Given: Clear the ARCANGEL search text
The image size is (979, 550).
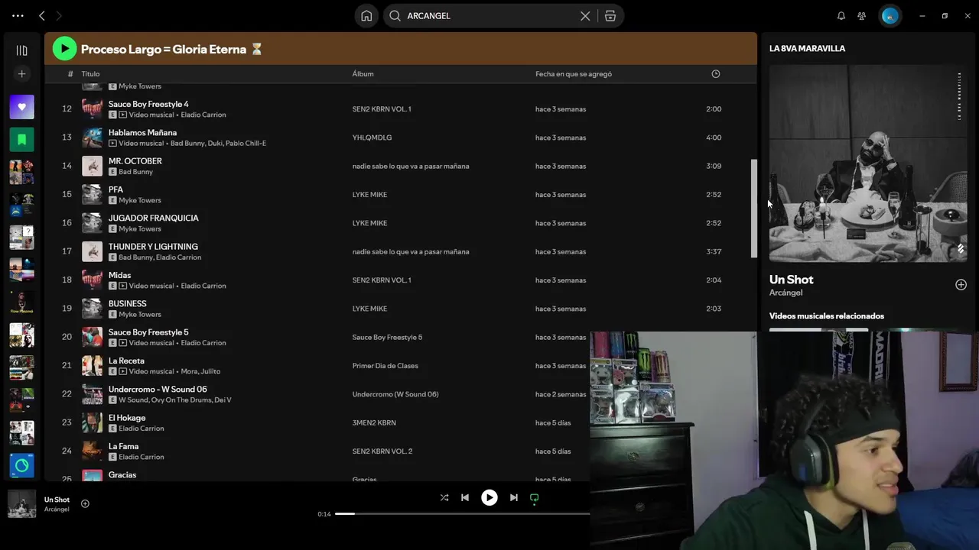Looking at the screenshot, I should pos(585,16).
